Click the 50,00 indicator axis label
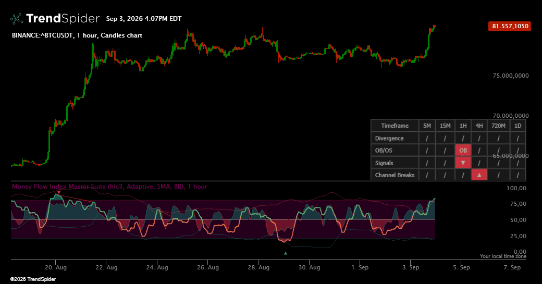 [518, 220]
